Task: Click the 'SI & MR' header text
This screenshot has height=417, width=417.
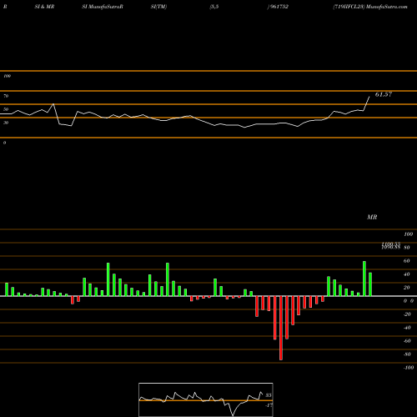Action: (x=44, y=7)
